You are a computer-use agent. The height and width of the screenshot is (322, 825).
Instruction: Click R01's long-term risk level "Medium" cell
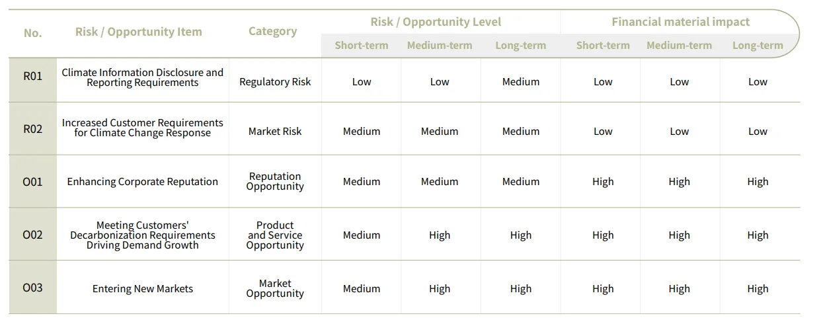click(521, 82)
